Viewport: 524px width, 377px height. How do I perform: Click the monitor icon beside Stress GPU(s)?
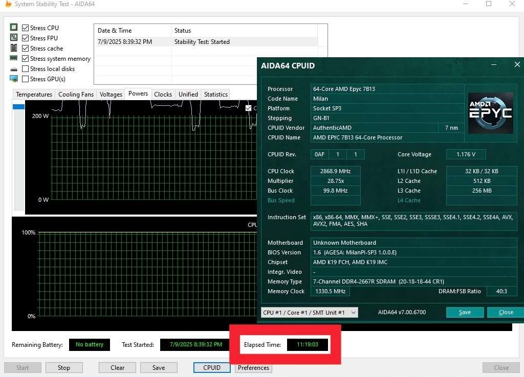(14, 79)
